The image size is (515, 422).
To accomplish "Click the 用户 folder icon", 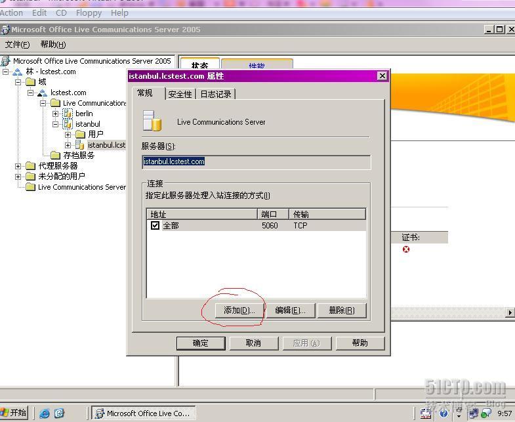I will coord(80,134).
